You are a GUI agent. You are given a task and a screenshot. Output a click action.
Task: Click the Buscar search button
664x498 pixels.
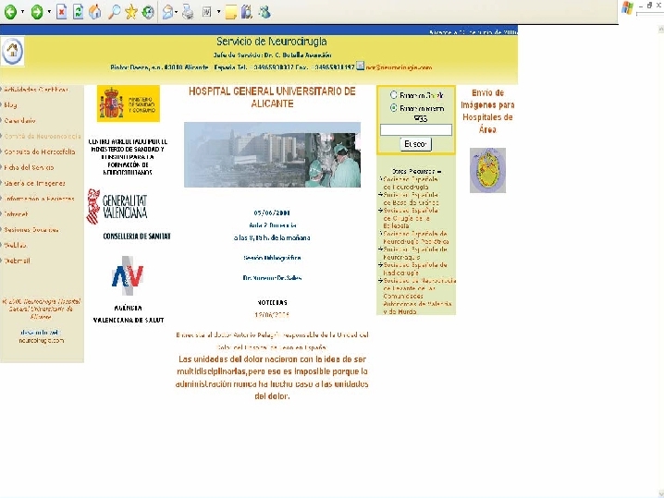coord(416,144)
